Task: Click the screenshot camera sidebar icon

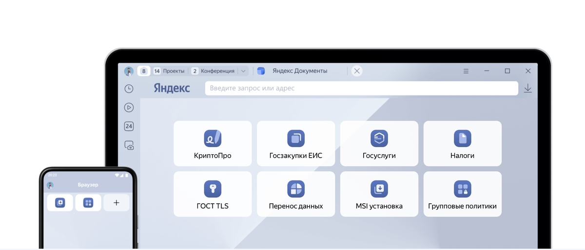Action: (x=129, y=145)
